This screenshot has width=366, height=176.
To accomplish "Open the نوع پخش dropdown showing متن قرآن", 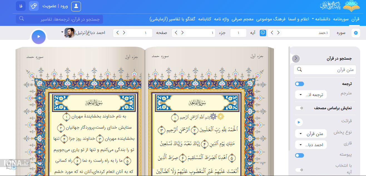I will (311, 133).
